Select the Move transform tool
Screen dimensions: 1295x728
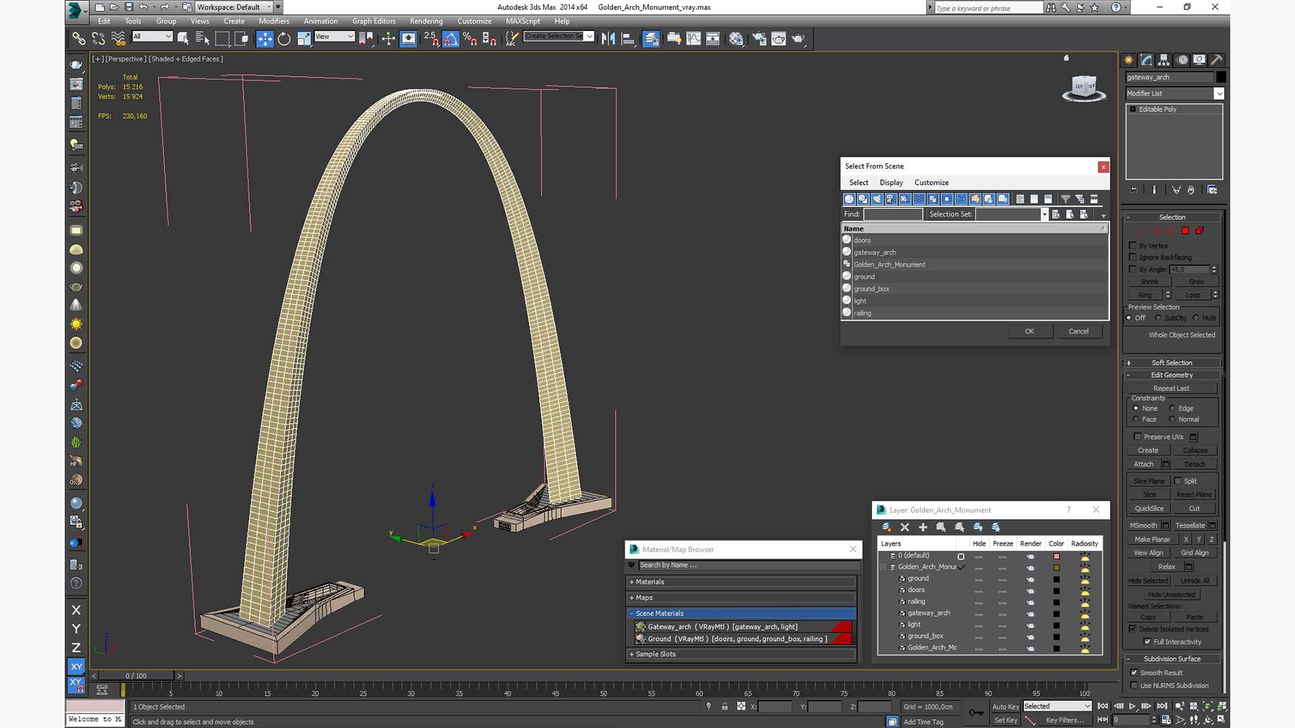coord(264,38)
